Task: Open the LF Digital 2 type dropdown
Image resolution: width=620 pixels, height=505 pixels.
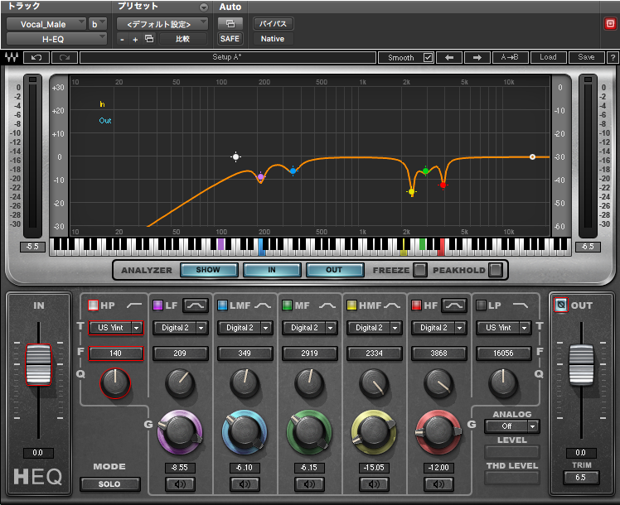Action: [180, 328]
